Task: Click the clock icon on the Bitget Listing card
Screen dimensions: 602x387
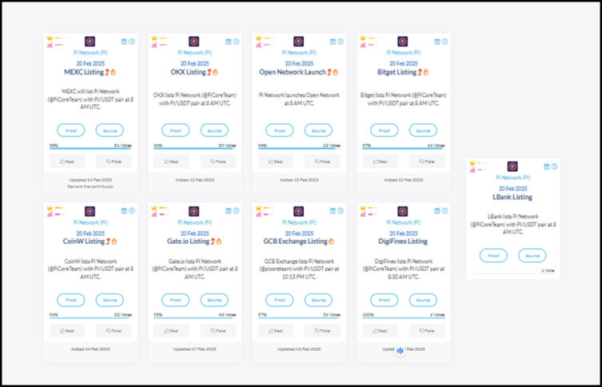Action: (x=445, y=42)
